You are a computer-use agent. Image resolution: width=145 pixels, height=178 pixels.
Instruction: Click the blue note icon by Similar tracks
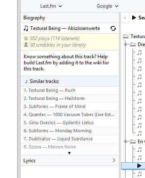click(x=26, y=81)
